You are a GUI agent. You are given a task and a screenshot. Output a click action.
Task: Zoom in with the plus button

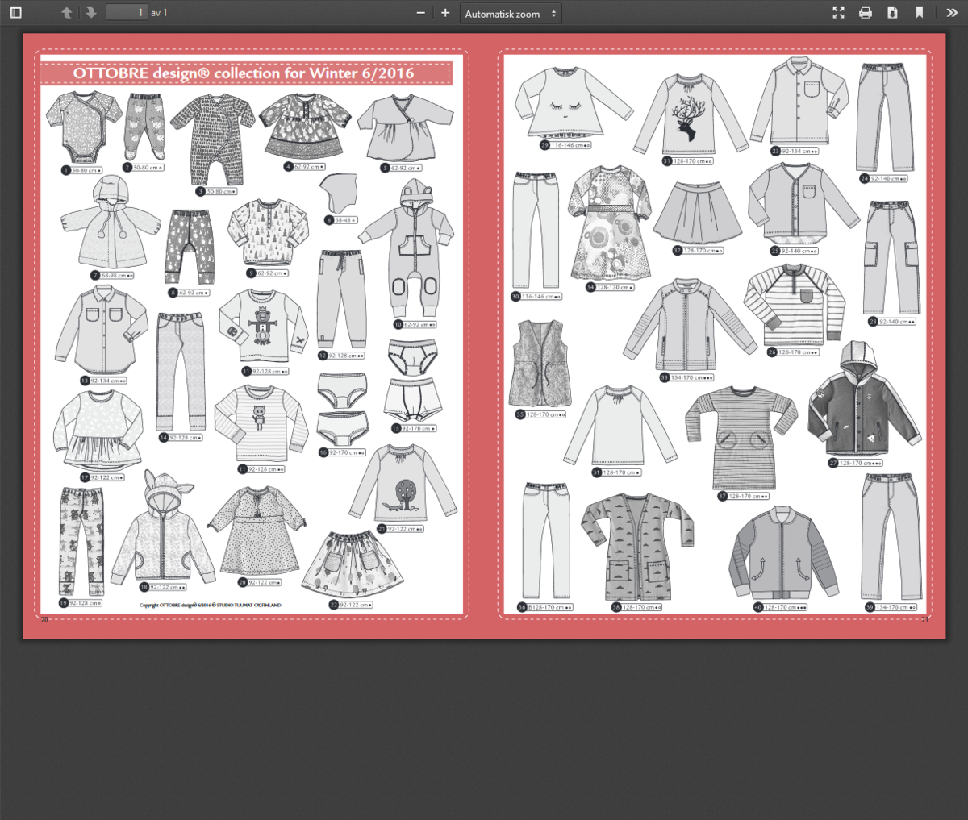pyautogui.click(x=445, y=13)
